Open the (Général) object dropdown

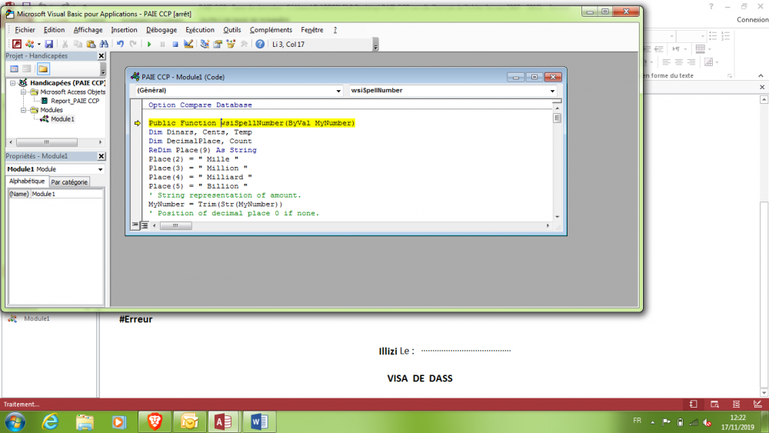point(338,91)
